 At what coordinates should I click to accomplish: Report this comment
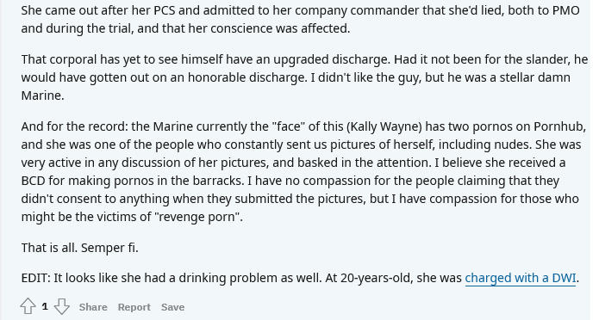tap(134, 307)
